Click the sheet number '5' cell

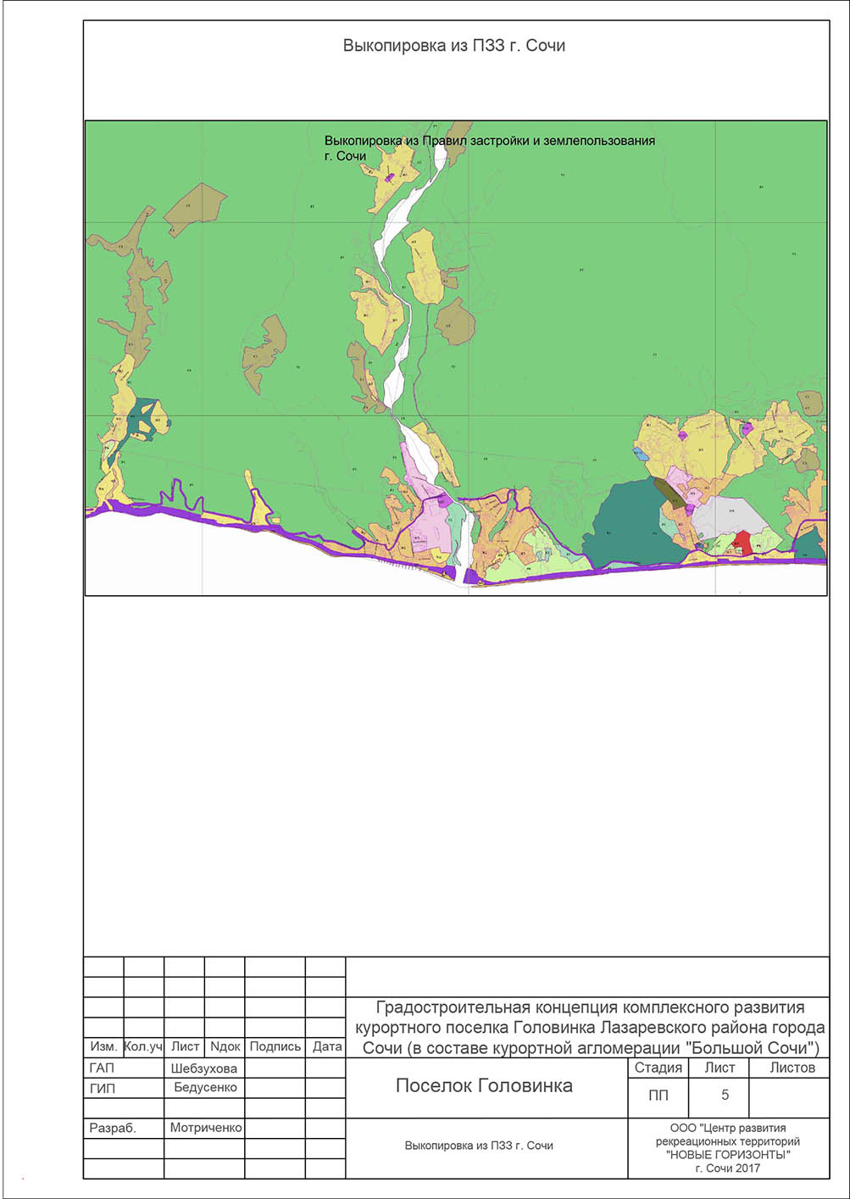coord(725,1096)
